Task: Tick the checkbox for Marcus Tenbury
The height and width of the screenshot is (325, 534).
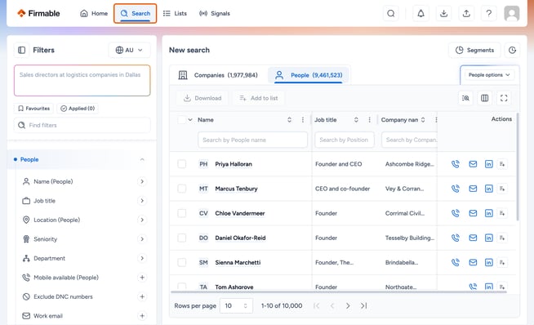Action: tap(182, 189)
